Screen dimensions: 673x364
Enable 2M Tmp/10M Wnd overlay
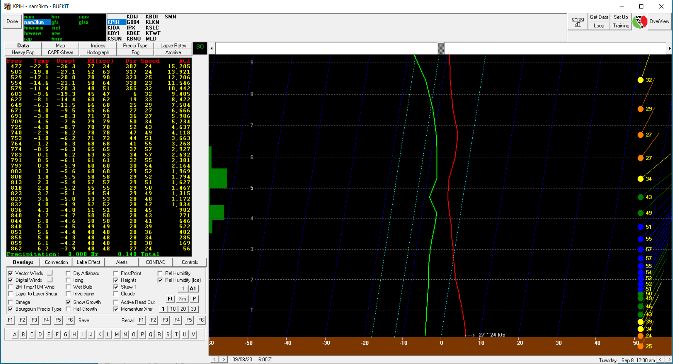pos(11,287)
